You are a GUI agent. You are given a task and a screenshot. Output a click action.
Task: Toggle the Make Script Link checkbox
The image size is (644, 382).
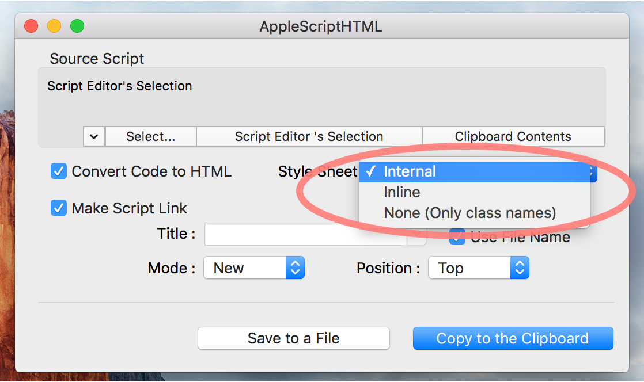click(x=59, y=208)
